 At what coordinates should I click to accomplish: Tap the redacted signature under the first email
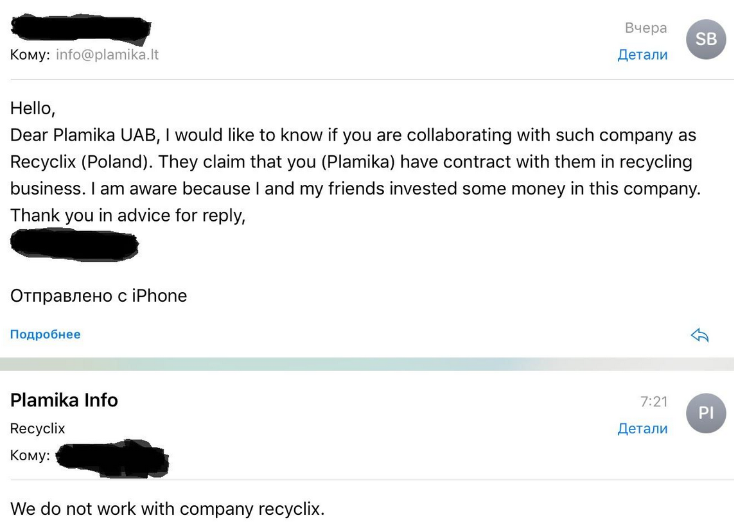click(x=74, y=245)
